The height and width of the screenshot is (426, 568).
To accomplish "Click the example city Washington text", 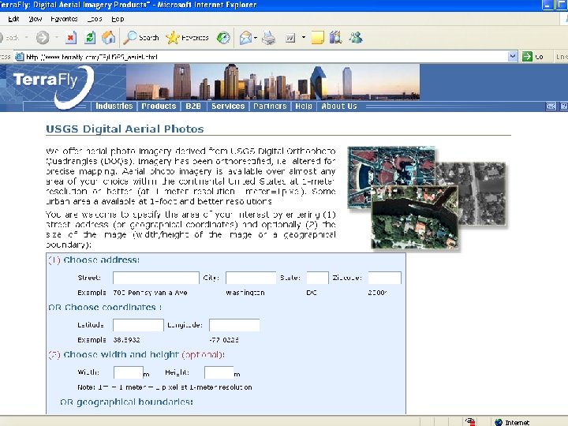I will click(245, 293).
